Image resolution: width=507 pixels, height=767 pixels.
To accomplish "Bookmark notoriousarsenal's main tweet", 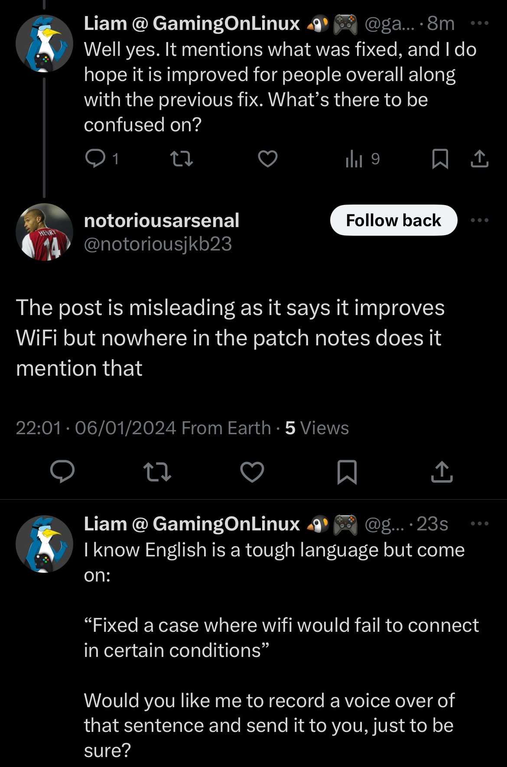I will click(347, 471).
